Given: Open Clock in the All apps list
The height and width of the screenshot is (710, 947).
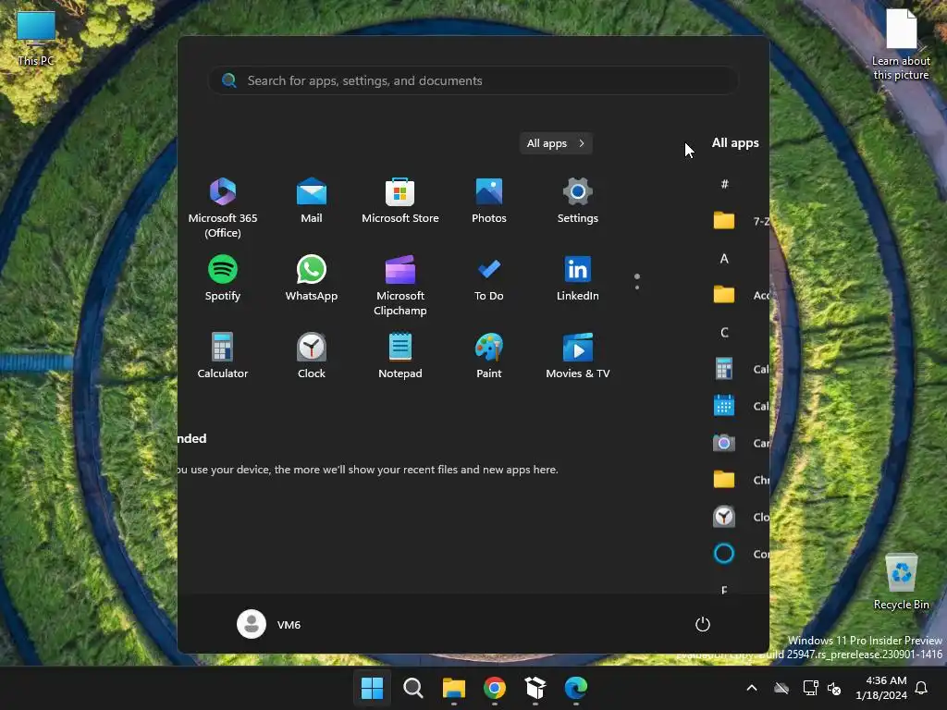Looking at the screenshot, I should click(x=741, y=517).
